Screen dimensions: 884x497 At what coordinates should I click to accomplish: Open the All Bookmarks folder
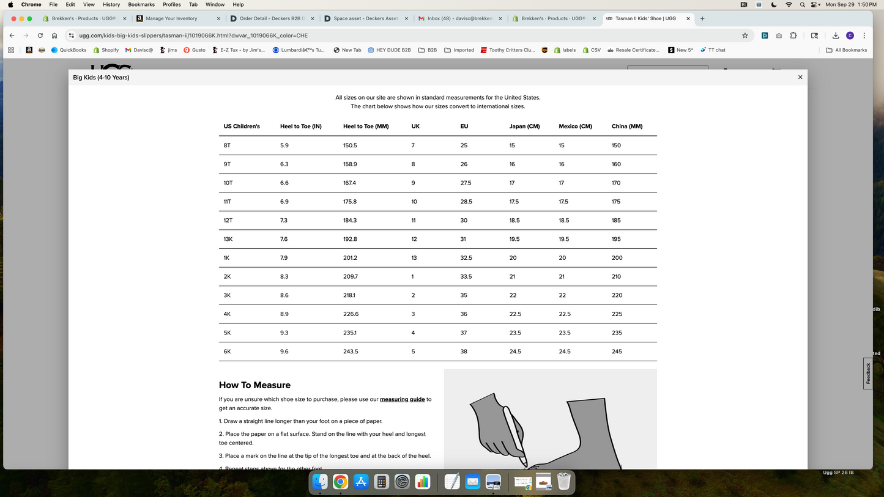pyautogui.click(x=846, y=50)
